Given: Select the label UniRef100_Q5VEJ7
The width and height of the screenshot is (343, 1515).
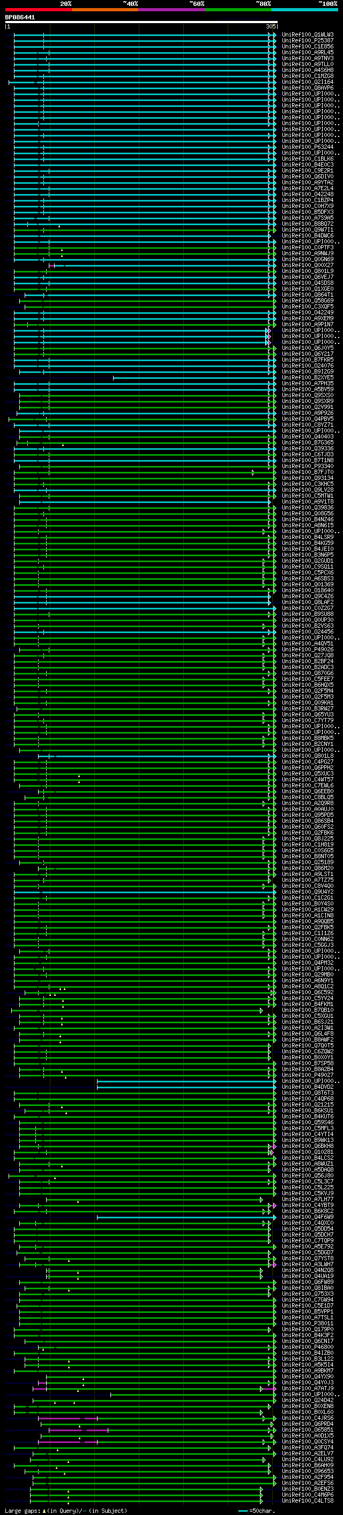Looking at the screenshot, I should click(308, 277).
